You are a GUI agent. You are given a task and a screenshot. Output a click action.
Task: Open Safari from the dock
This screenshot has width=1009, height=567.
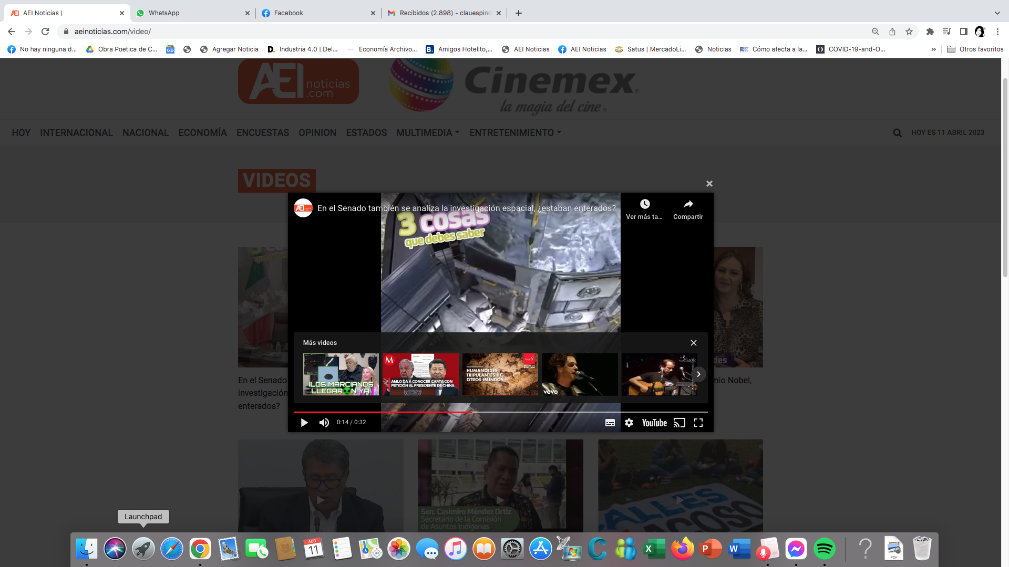(x=172, y=549)
